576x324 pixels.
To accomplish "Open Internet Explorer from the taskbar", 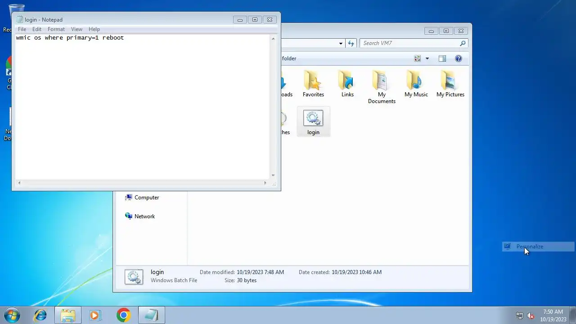I will 40,315.
